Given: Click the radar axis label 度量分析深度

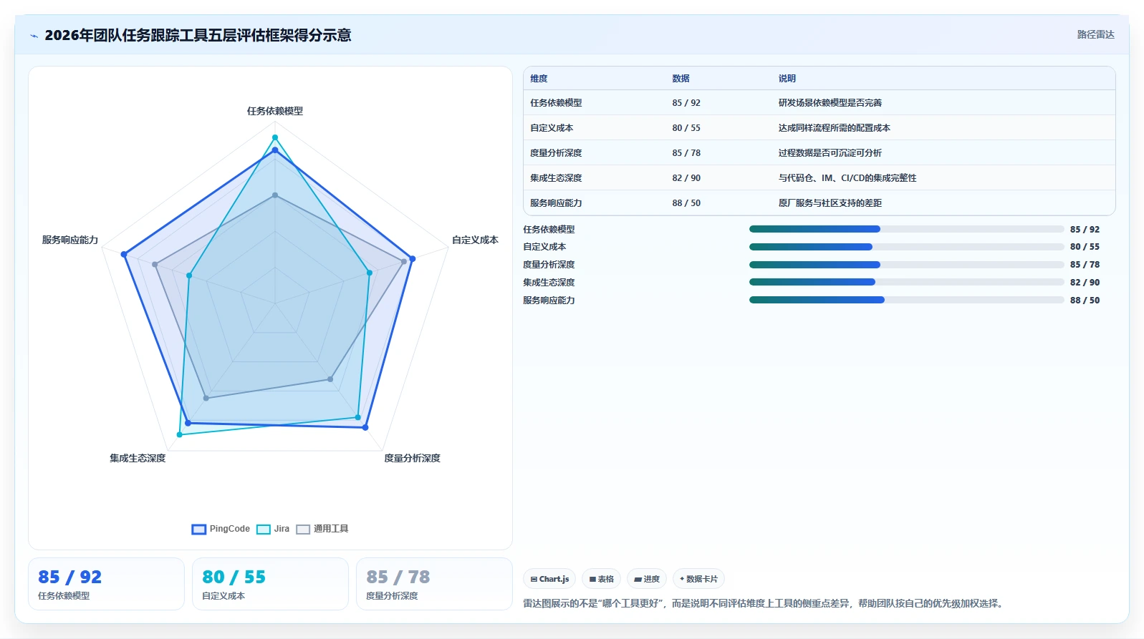Looking at the screenshot, I should 413,458.
